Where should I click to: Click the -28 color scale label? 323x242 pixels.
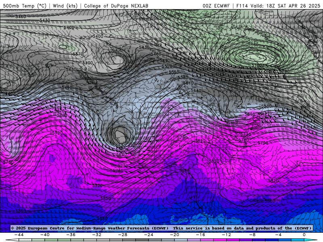coord(123,235)
